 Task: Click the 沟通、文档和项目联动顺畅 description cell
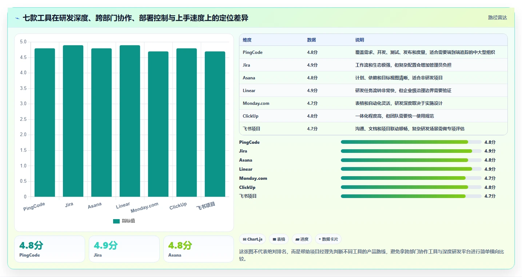point(410,129)
